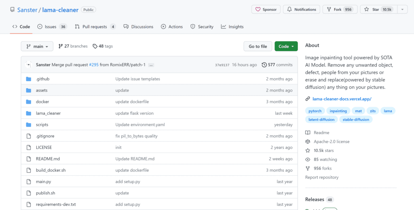The width and height of the screenshot is (414, 210).
Task: Open the lama_cleaner folder name
Action: pos(49,113)
